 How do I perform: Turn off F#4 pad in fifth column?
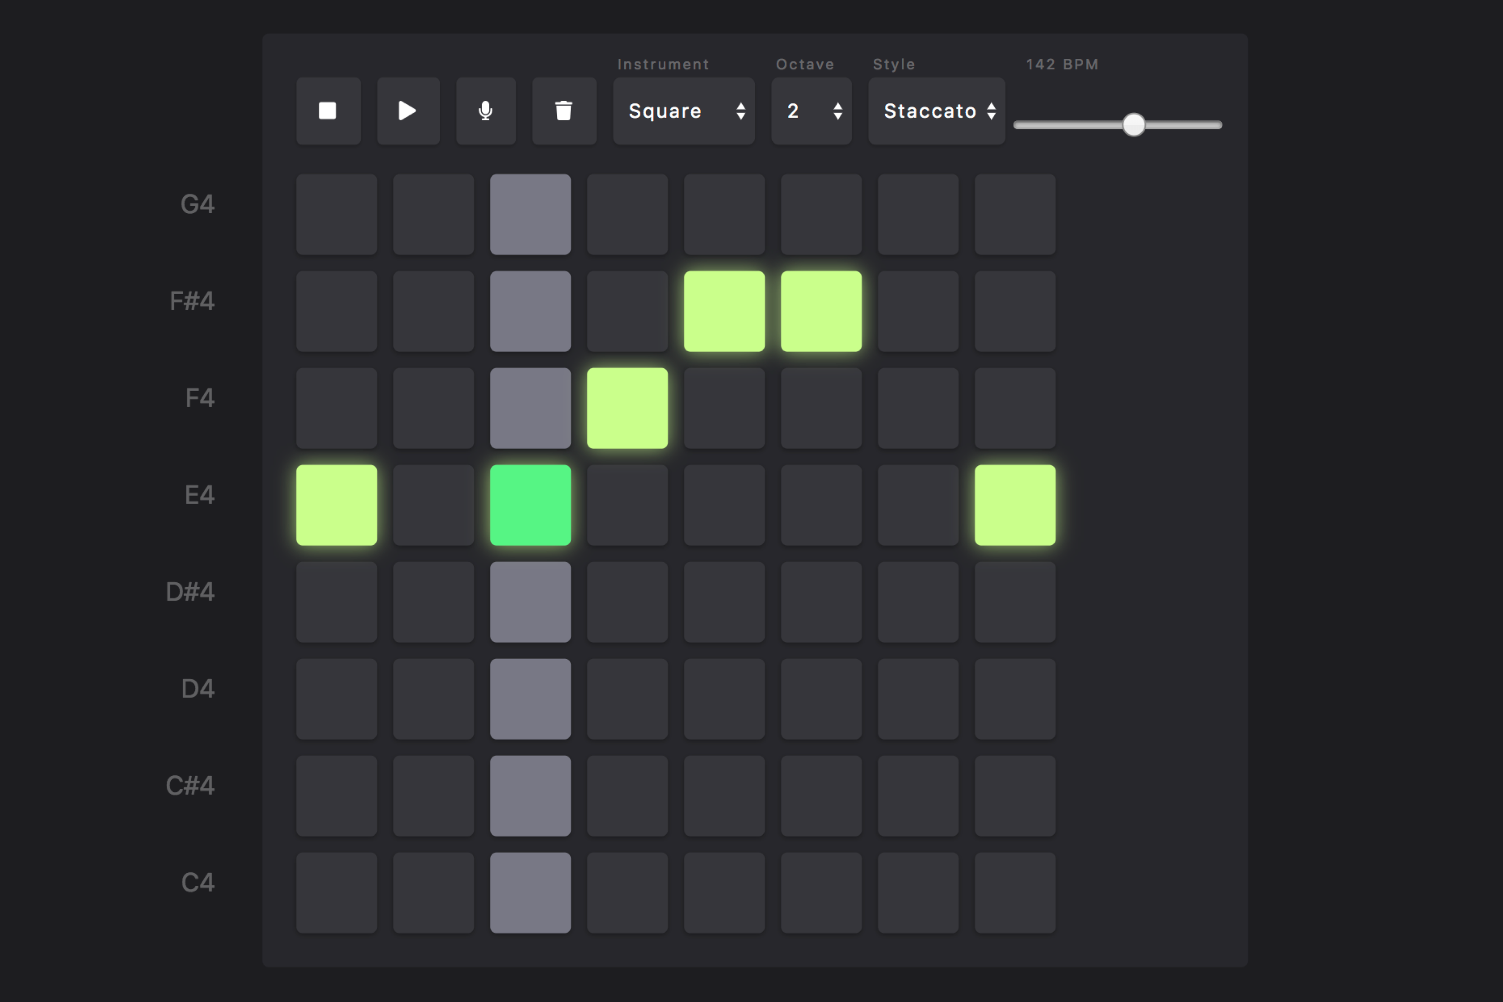pyautogui.click(x=724, y=311)
